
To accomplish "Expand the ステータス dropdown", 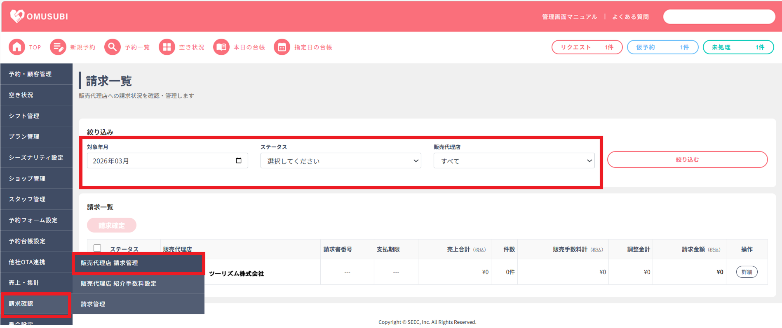I will tap(341, 161).
